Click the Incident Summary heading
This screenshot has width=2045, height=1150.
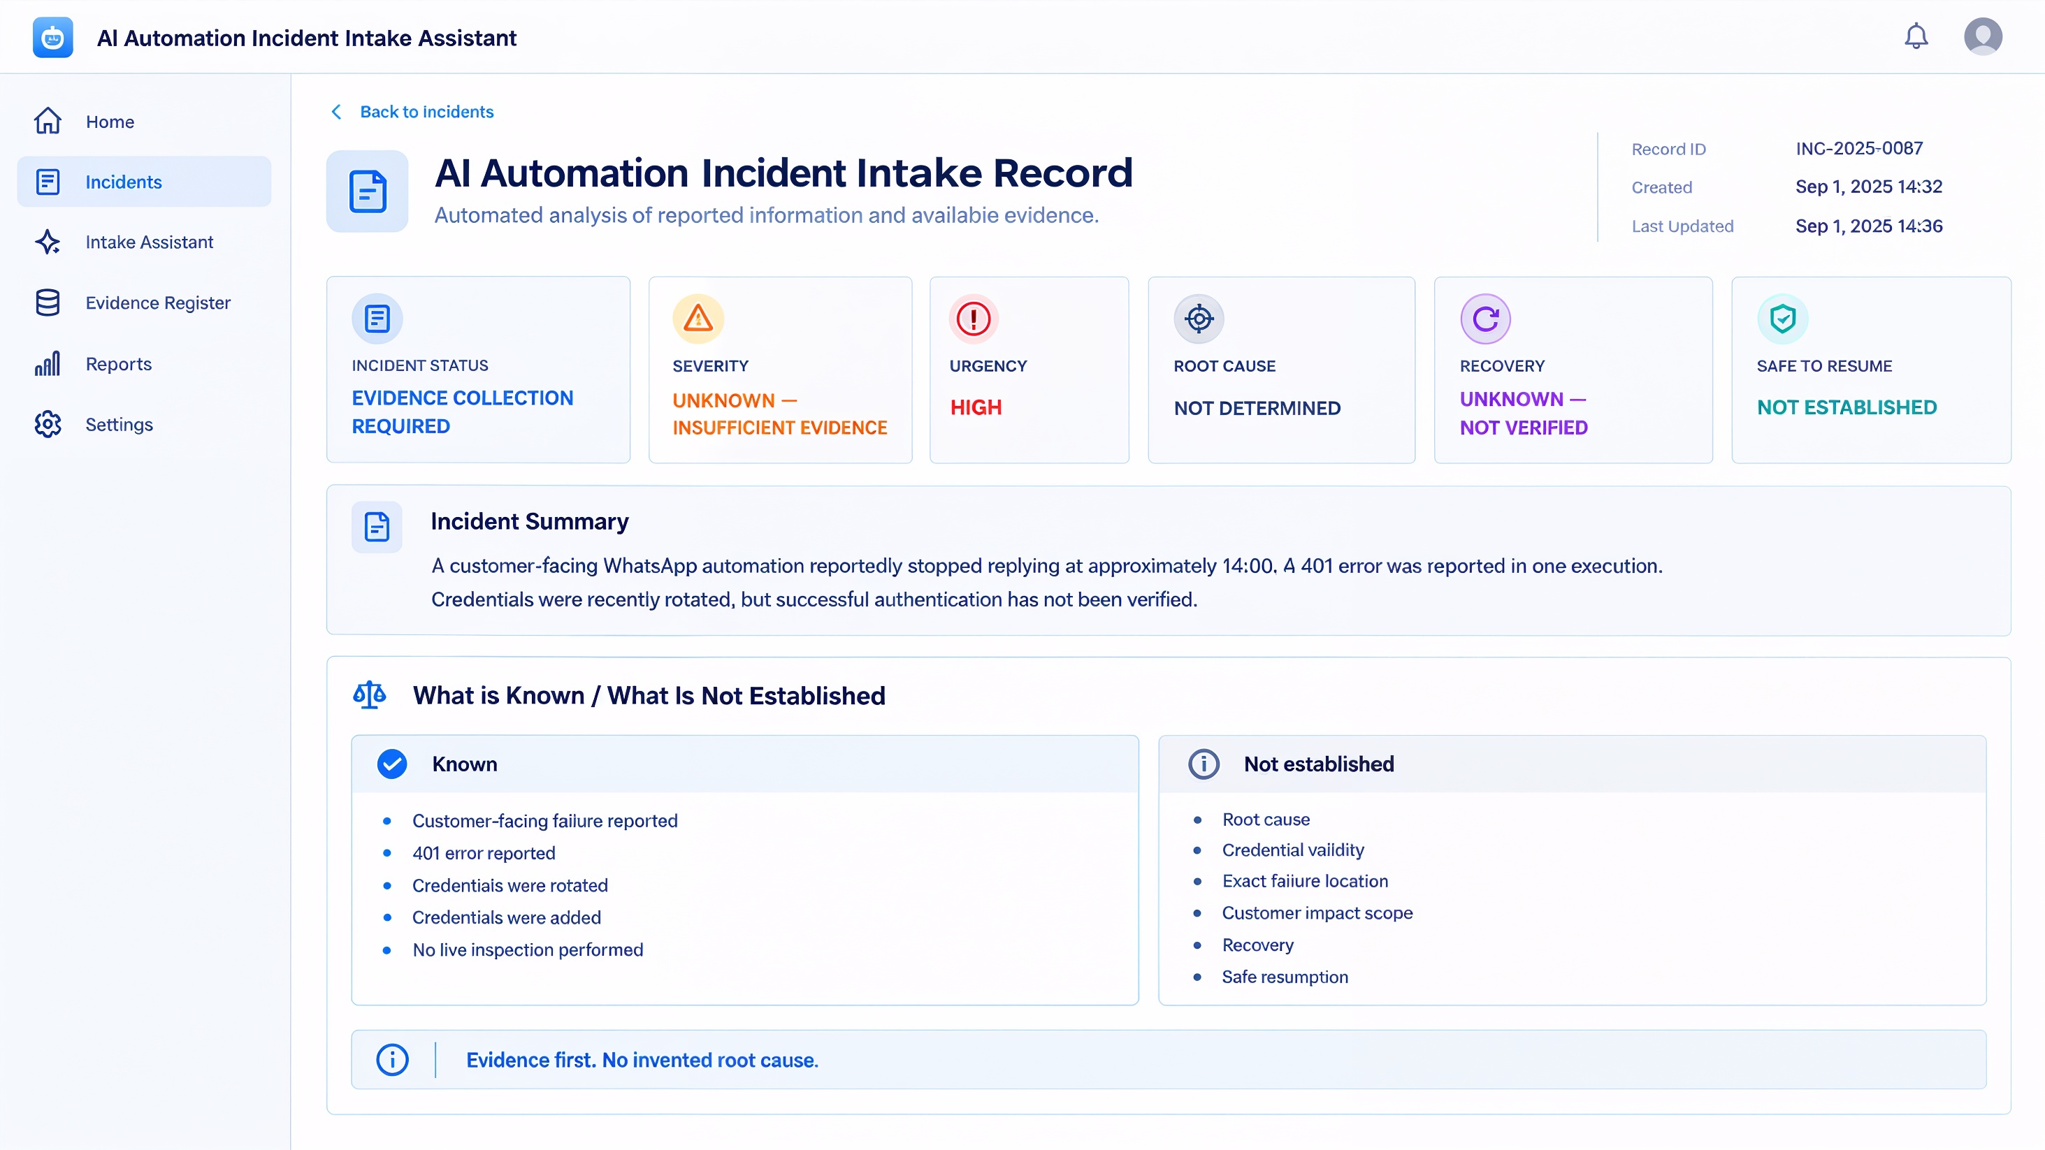click(x=530, y=521)
